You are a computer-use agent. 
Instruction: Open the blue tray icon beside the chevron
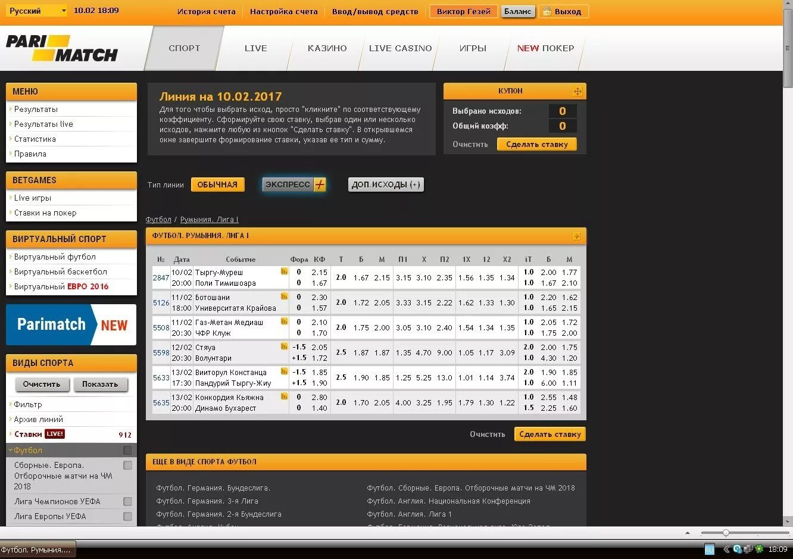point(738,549)
